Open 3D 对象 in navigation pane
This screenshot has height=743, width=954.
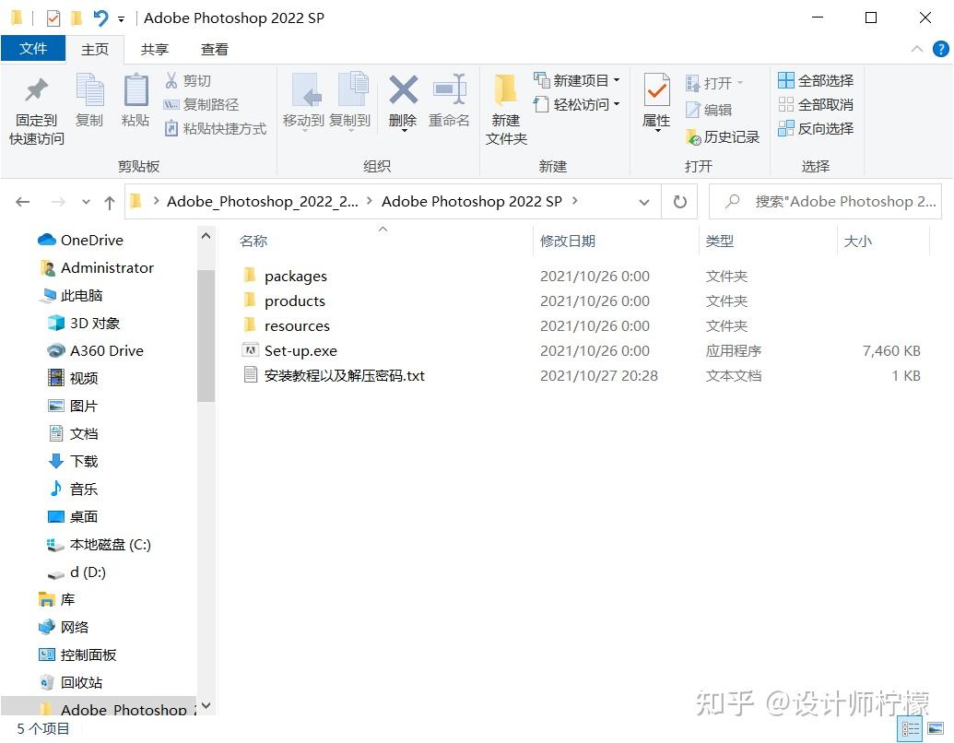click(x=94, y=324)
